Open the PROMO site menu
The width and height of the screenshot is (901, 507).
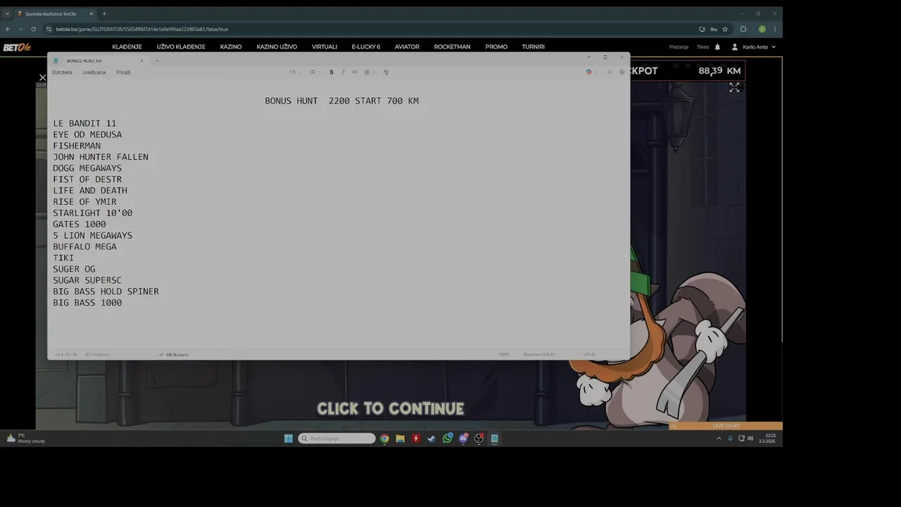(x=496, y=47)
